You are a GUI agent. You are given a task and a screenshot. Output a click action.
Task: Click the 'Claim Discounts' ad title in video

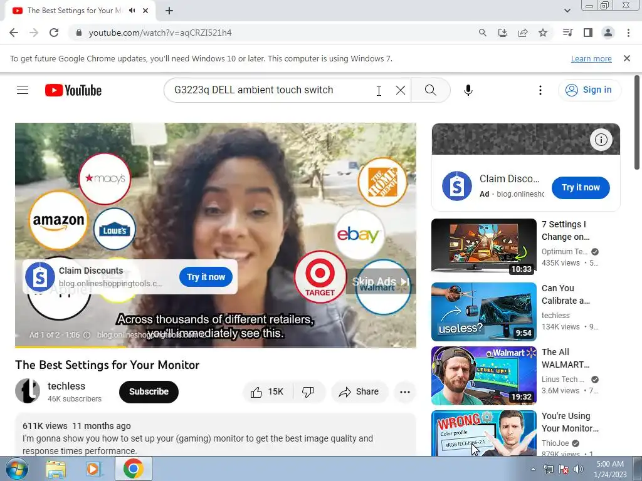point(91,271)
